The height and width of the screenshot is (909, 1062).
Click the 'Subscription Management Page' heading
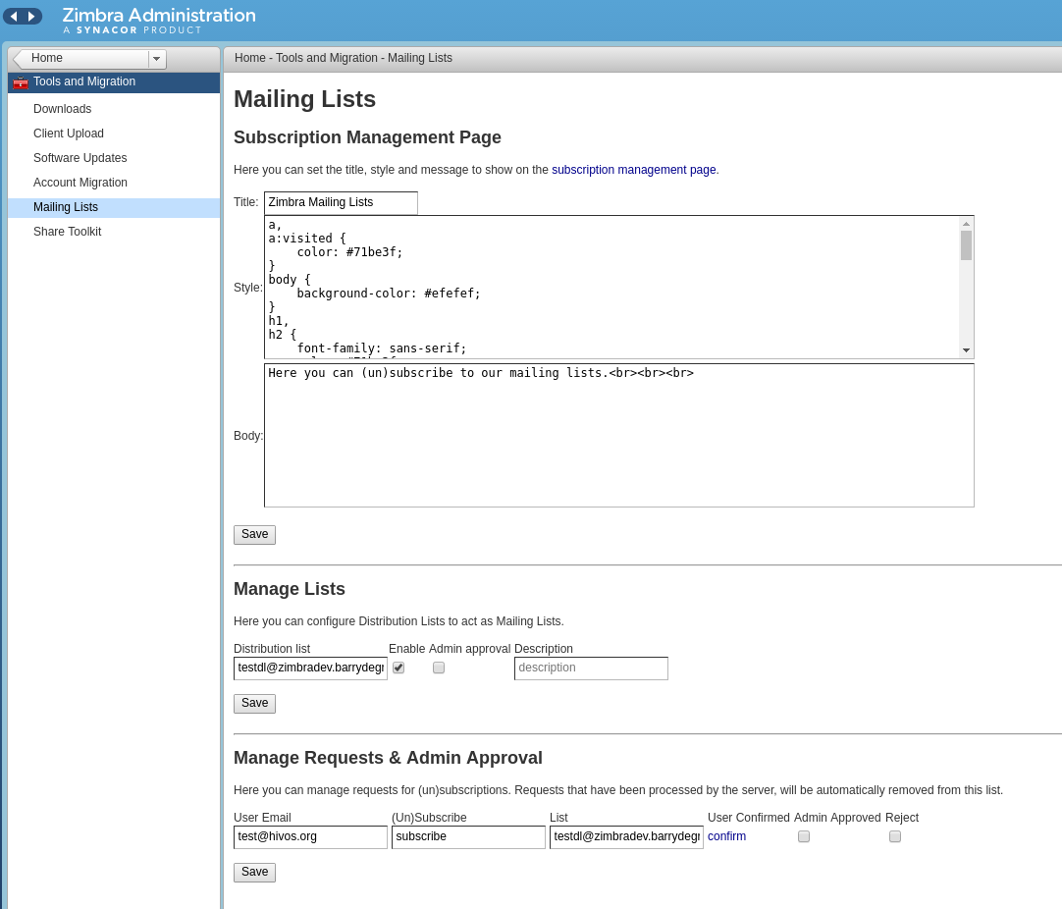(367, 137)
